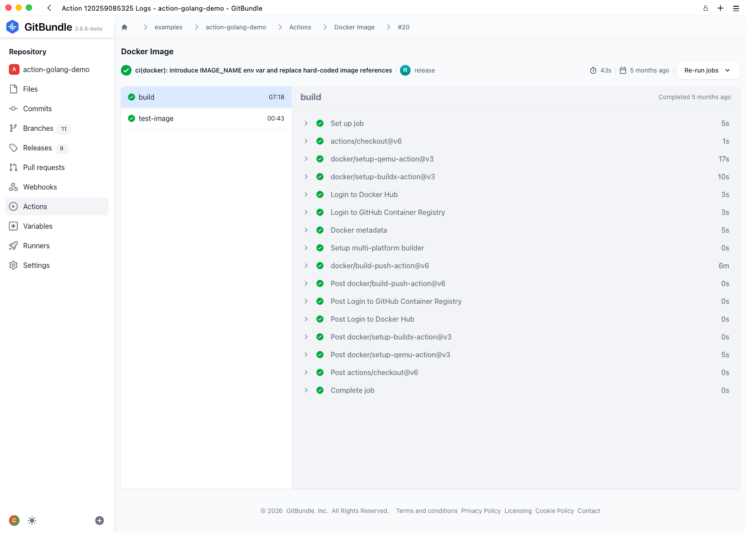Click the Webhooks icon
Image resolution: width=747 pixels, height=533 pixels.
14,187
